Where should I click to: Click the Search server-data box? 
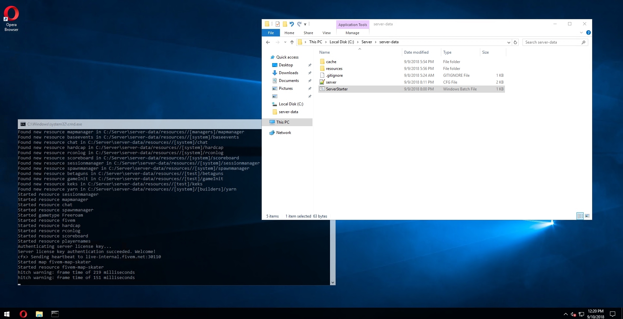[552, 42]
